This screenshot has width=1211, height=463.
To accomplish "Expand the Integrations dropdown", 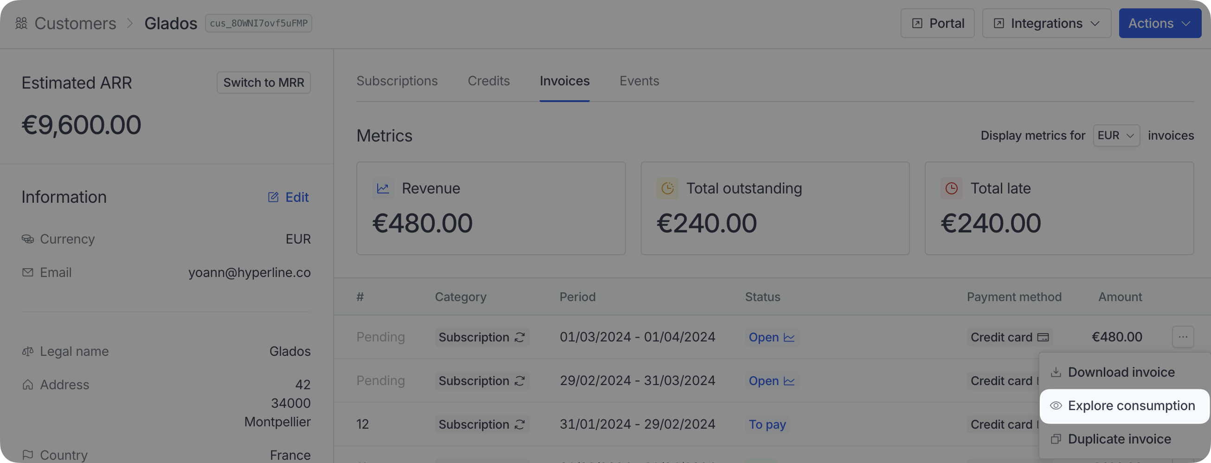I will tap(1046, 23).
